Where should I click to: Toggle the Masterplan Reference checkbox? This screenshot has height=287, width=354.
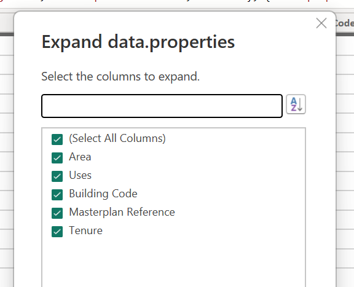click(57, 213)
